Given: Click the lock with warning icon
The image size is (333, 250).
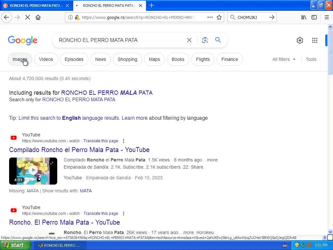Looking at the screenshot, I should pyautogui.click(x=77, y=18).
